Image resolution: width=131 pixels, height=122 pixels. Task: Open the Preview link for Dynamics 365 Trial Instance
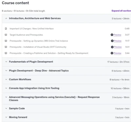click(118, 41)
